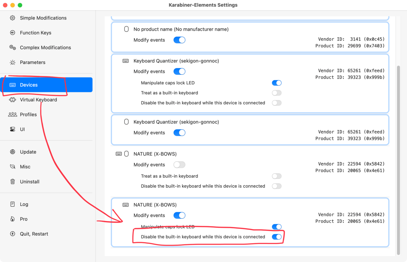
Task: Click the Profiles people icon
Action: click(x=12, y=115)
